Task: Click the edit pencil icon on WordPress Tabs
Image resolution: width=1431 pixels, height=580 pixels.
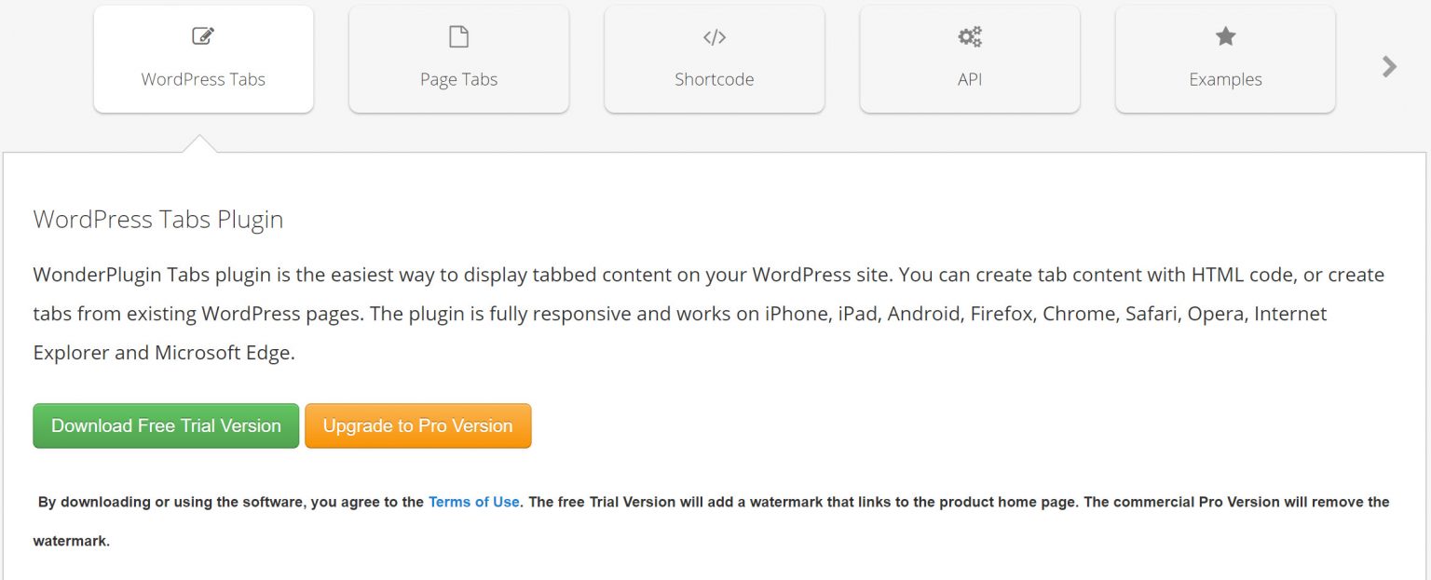Action: (x=203, y=37)
